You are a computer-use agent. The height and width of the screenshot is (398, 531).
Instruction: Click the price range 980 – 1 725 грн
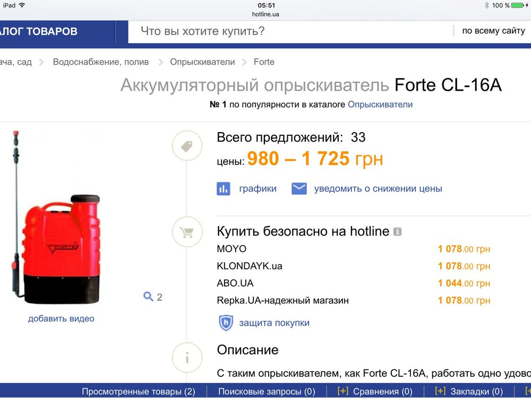coord(315,159)
